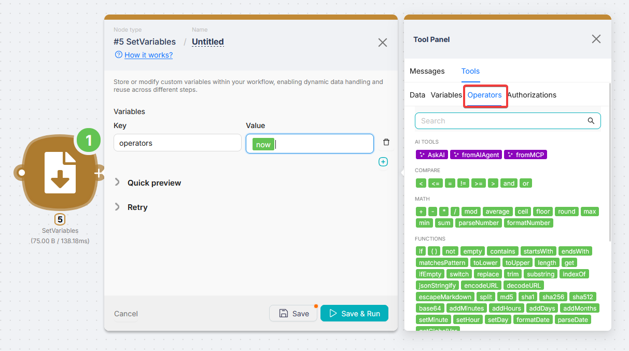
Task: Click the Cancel button
Action: pos(126,314)
